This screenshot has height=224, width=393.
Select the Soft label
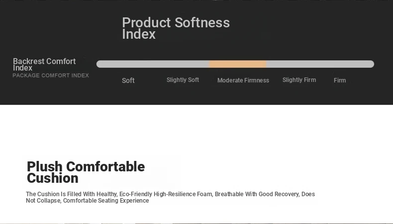pos(128,80)
